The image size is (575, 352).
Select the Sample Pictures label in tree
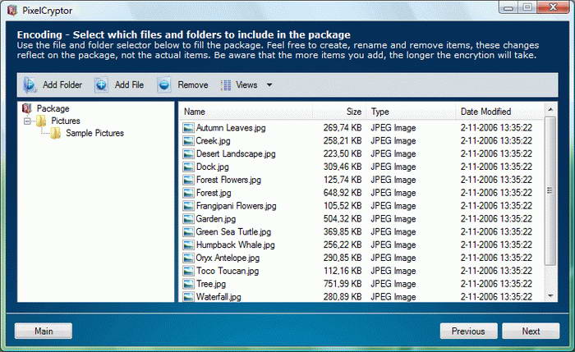[x=94, y=133]
